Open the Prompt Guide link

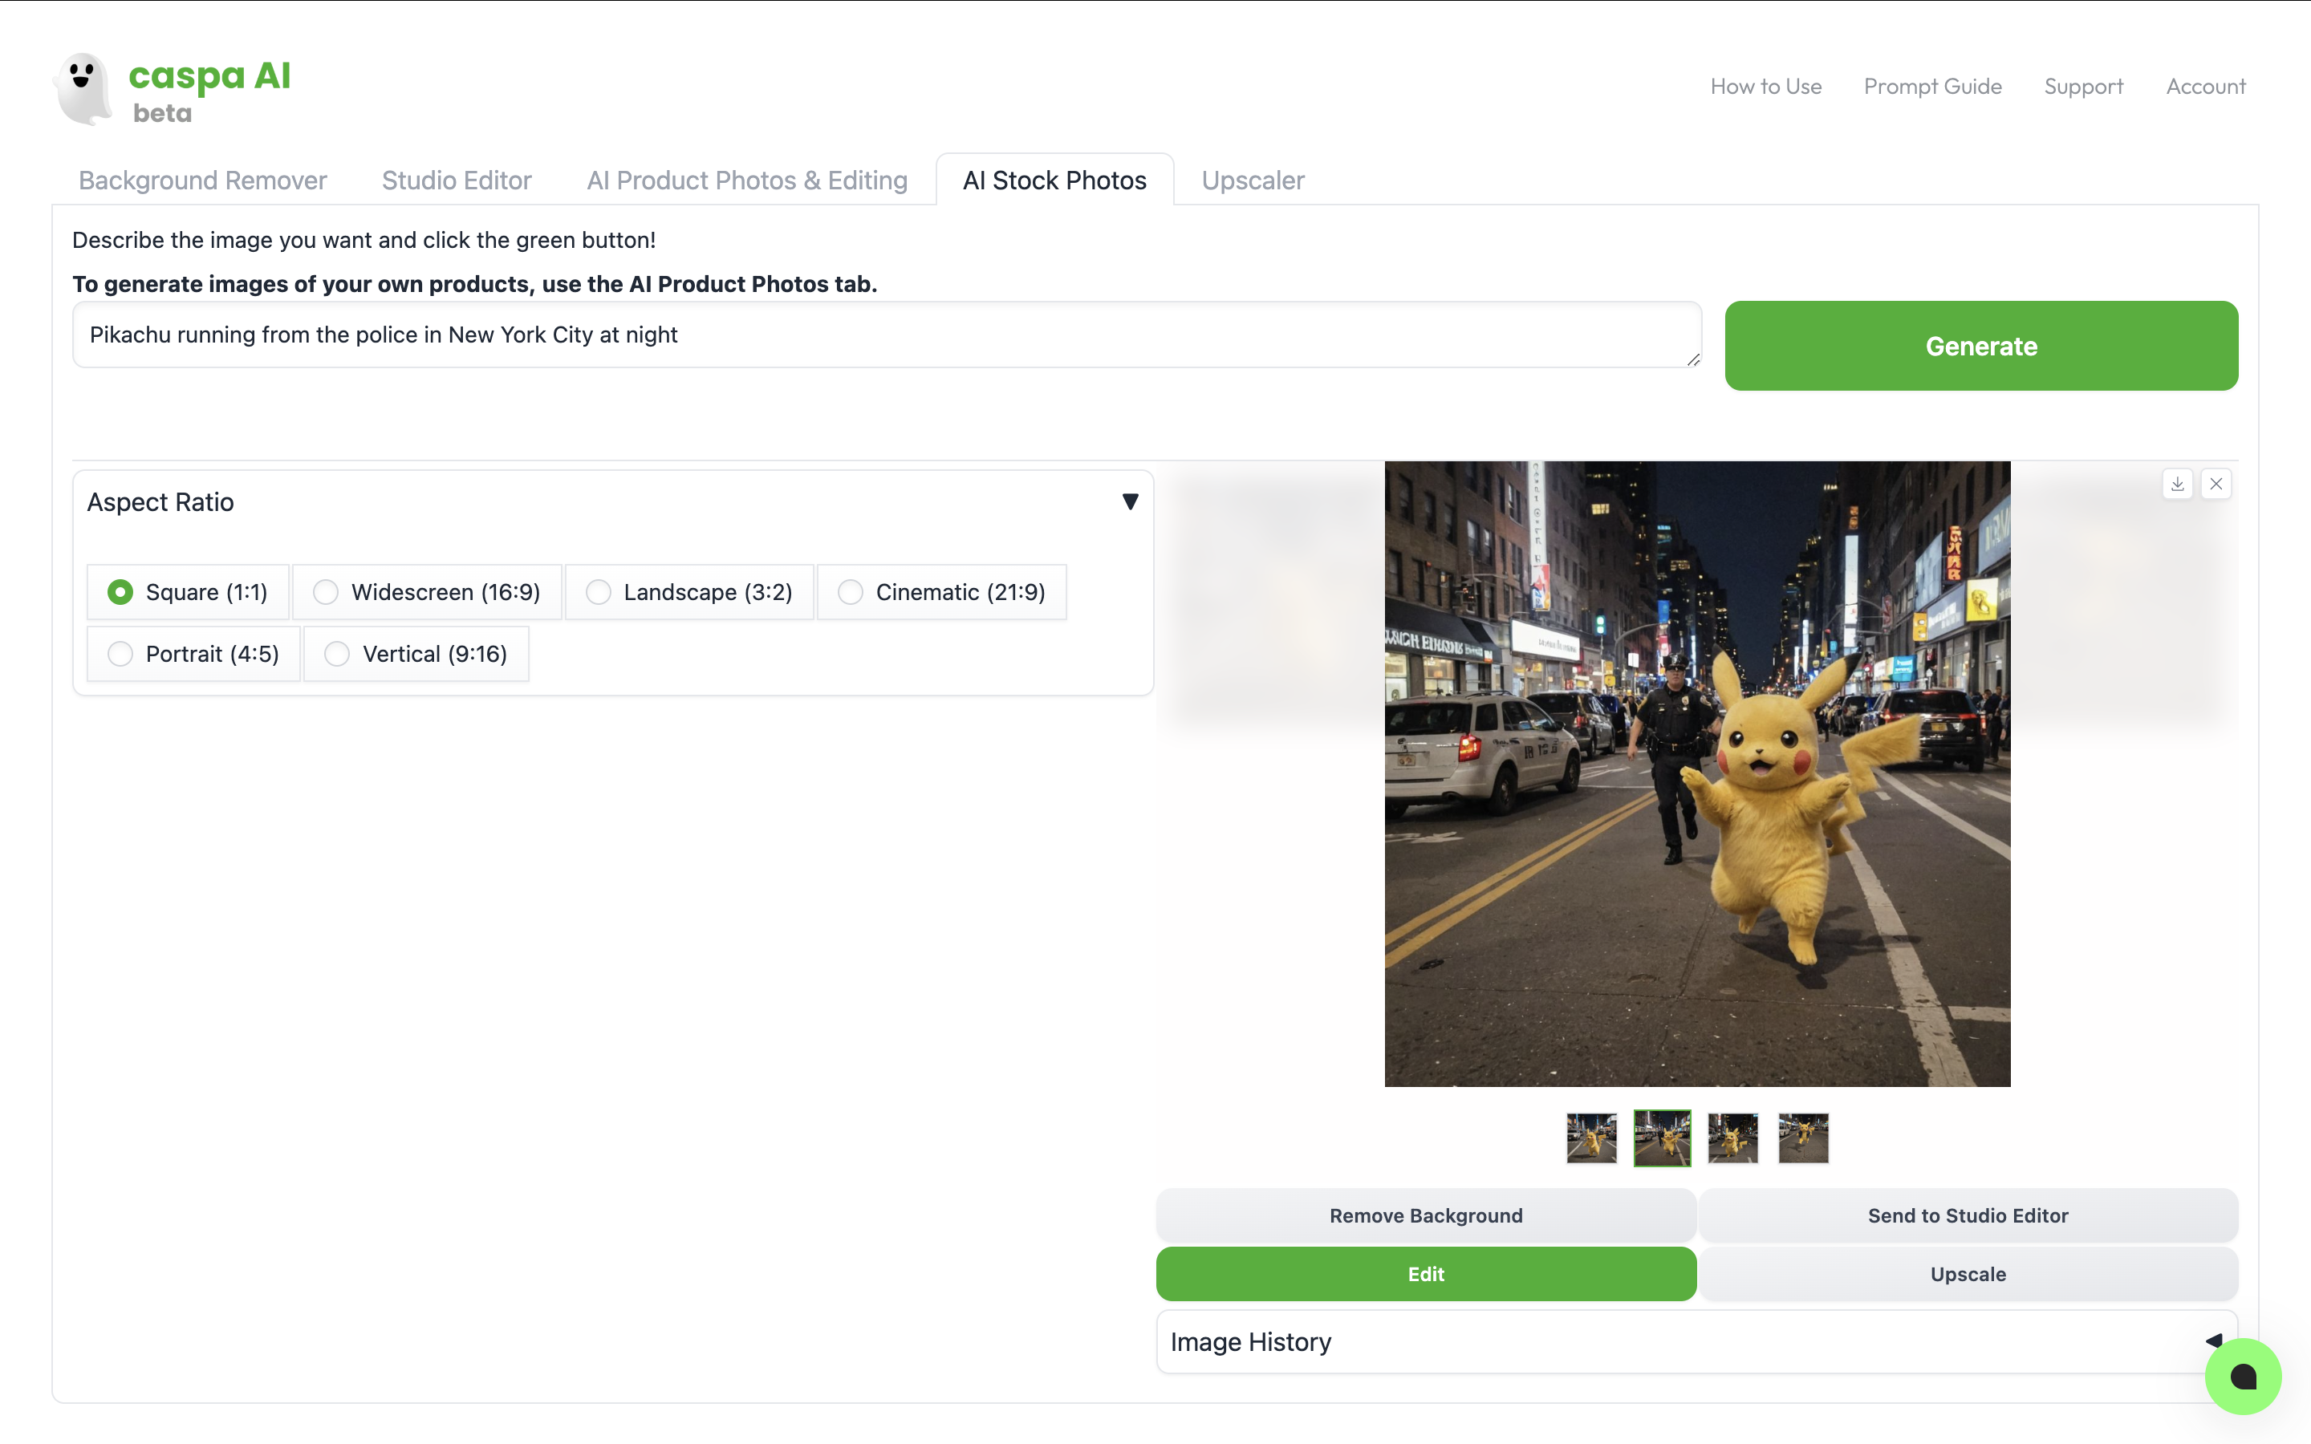click(x=1932, y=87)
